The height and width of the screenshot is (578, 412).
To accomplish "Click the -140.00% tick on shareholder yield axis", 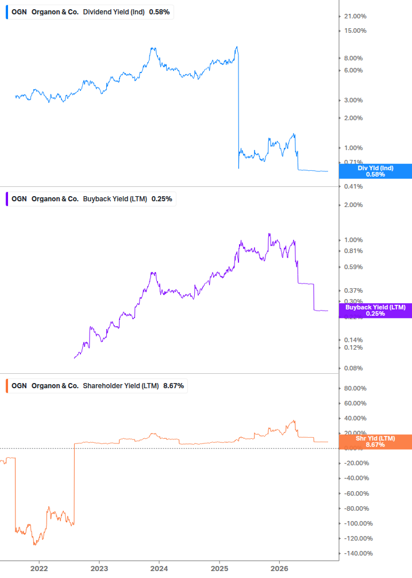I will [358, 553].
